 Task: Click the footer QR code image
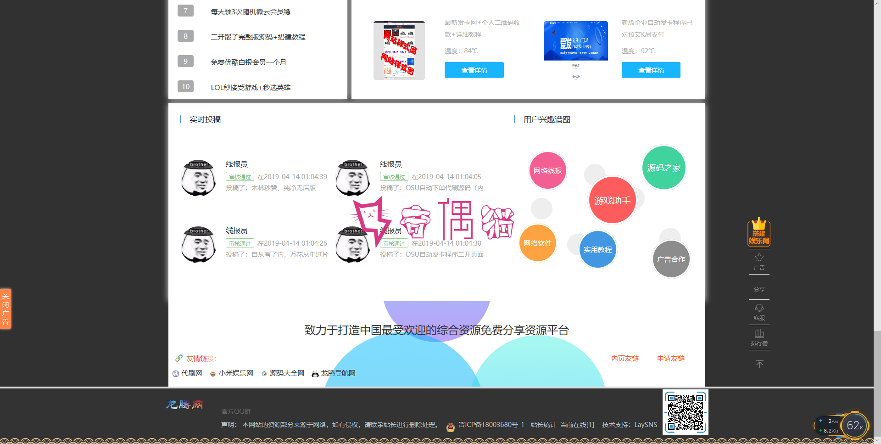pos(686,412)
